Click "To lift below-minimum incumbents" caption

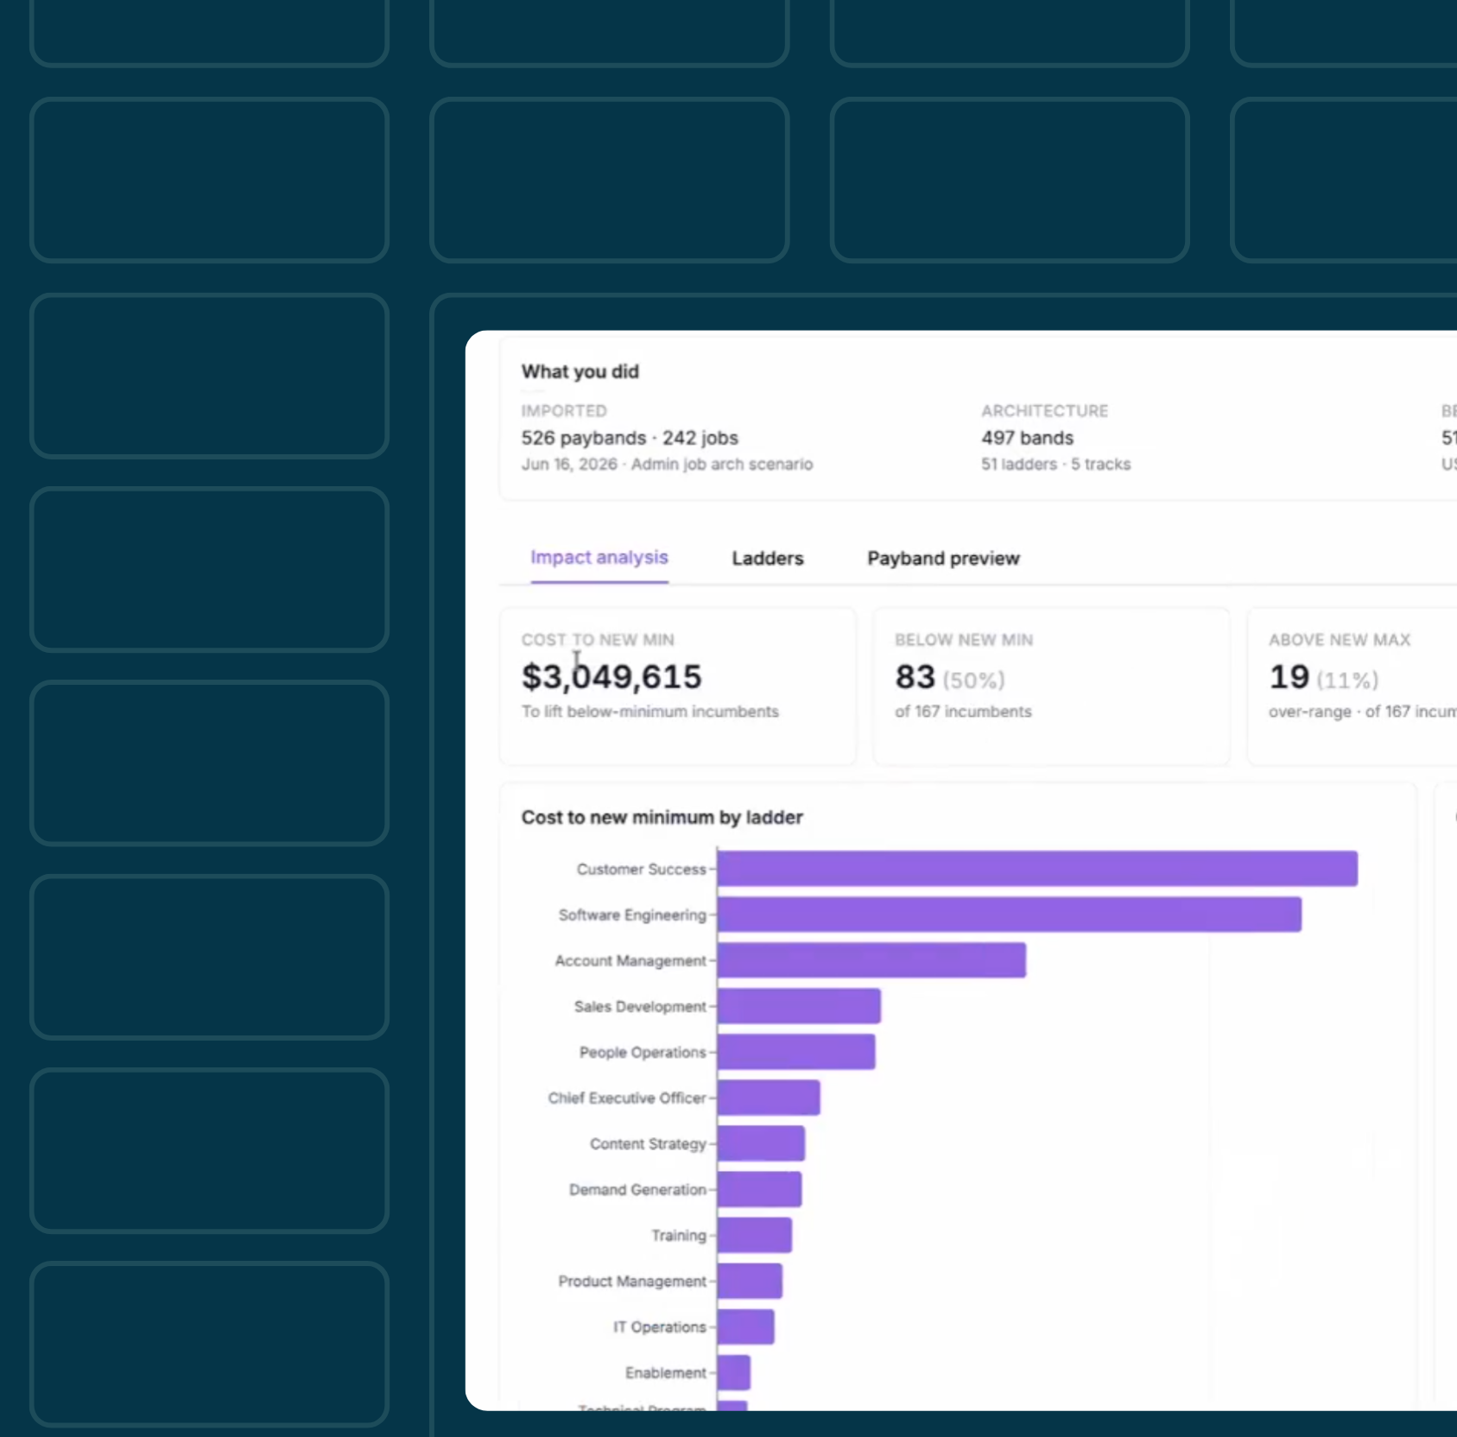pyautogui.click(x=649, y=712)
